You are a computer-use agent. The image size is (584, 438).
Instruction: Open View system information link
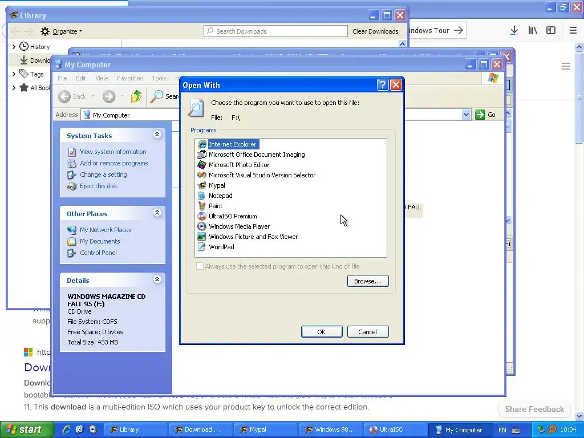coord(113,152)
